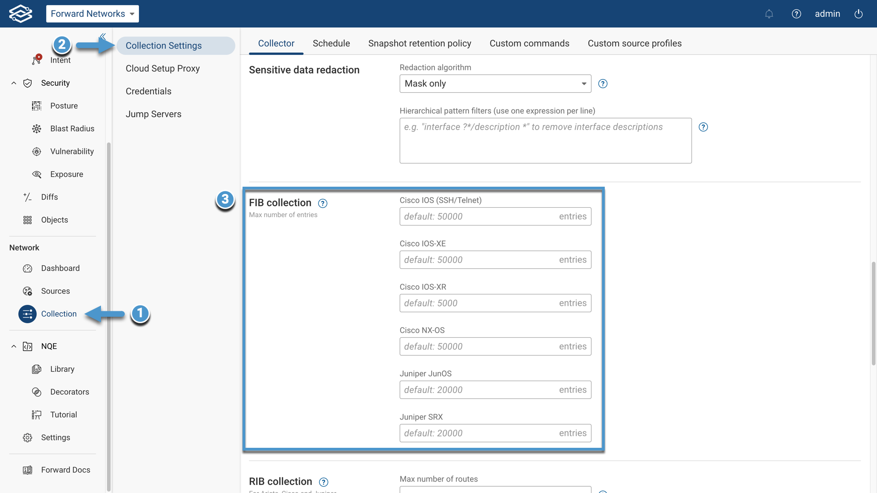Open the Forward Networks network selector
The height and width of the screenshot is (493, 877).
click(92, 14)
